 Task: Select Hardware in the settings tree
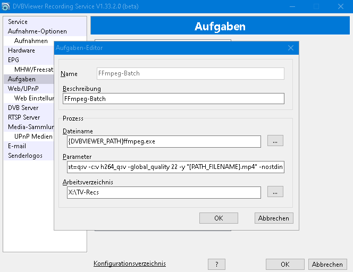(x=21, y=50)
